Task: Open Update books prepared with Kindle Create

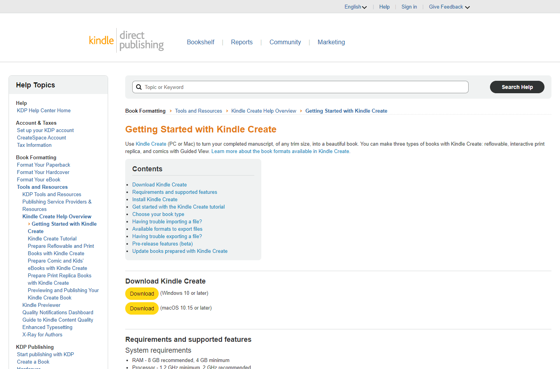Action: [180, 251]
